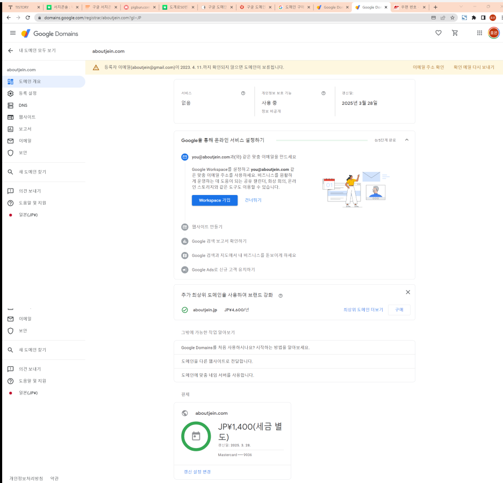Click 최상위 도메인 더보기 link
This screenshot has width=503, height=483.
click(x=363, y=310)
